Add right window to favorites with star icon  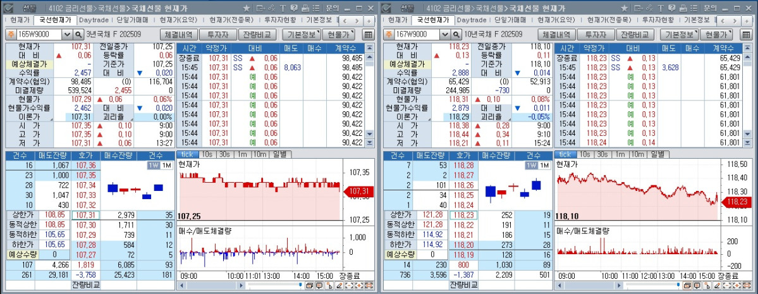click(x=624, y=8)
